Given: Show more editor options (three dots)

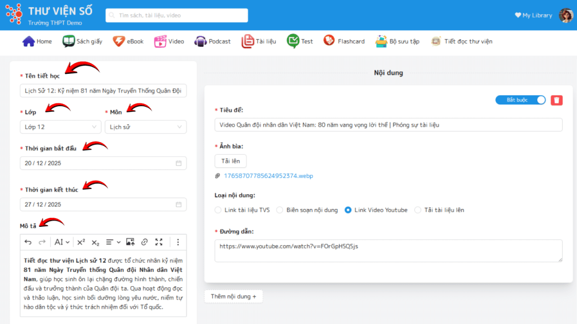Looking at the screenshot, I should [178, 242].
